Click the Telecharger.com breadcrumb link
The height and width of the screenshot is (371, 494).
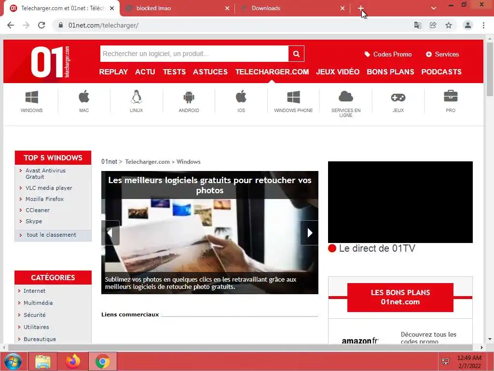coord(147,162)
